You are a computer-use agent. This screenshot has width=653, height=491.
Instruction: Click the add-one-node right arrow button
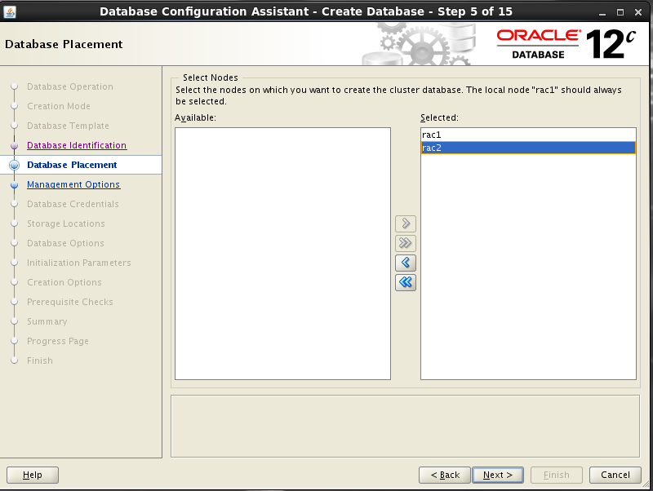point(405,223)
